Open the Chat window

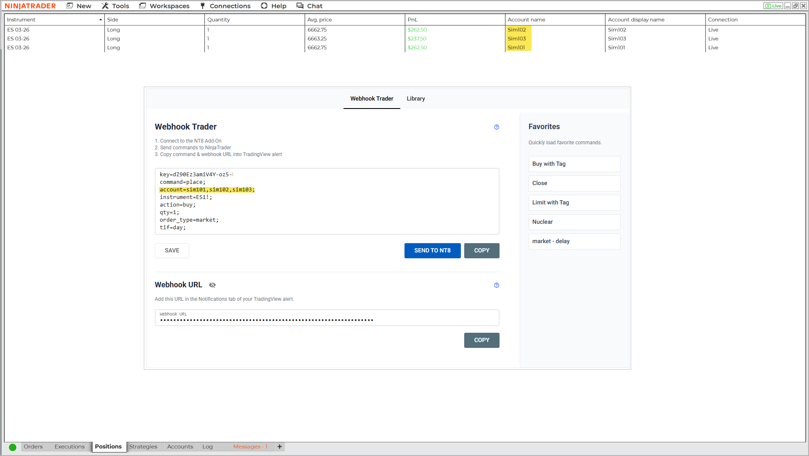[x=309, y=6]
